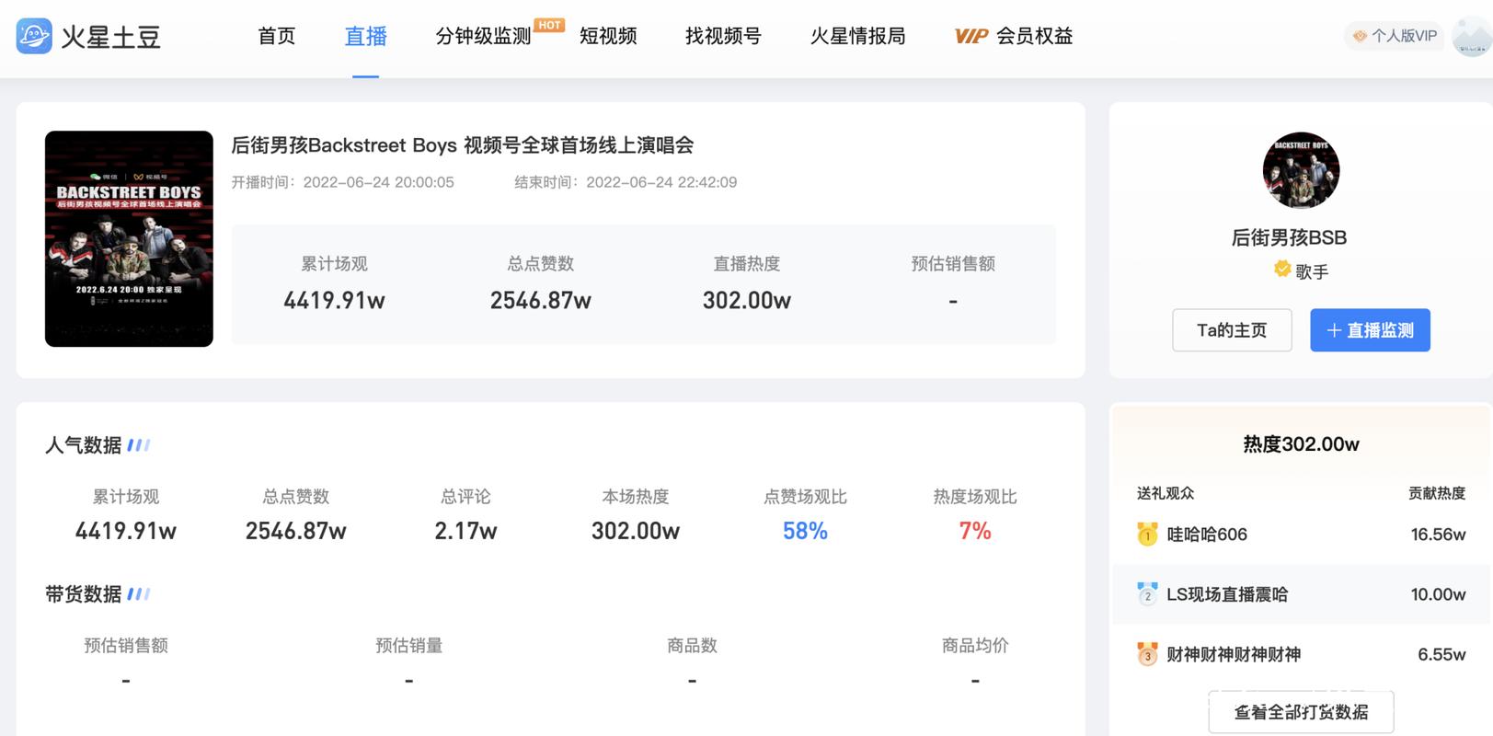This screenshot has width=1493, height=736.
Task: Click gifter name LS现场直播震哈
Action: 1227,594
